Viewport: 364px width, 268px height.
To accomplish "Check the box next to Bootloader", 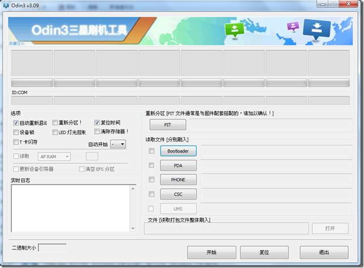I will pos(151,151).
